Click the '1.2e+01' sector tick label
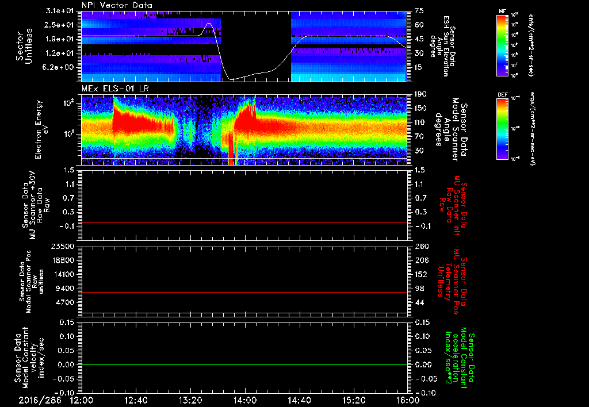589x407 pixels. click(60, 53)
